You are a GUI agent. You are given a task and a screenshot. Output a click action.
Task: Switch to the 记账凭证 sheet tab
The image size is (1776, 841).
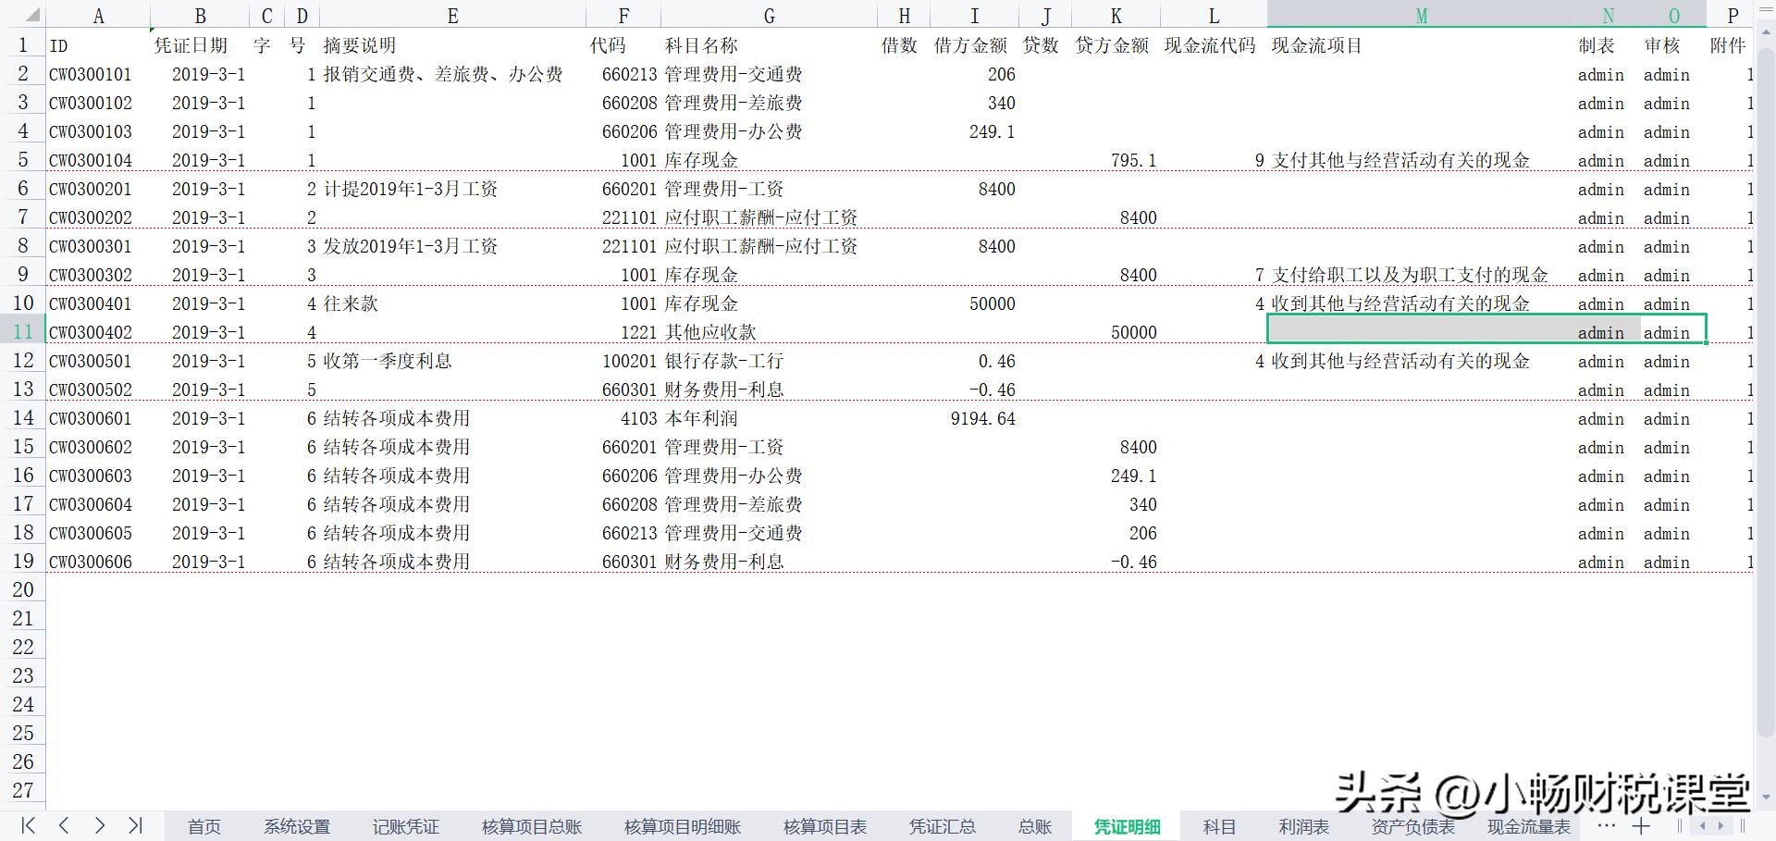click(404, 826)
